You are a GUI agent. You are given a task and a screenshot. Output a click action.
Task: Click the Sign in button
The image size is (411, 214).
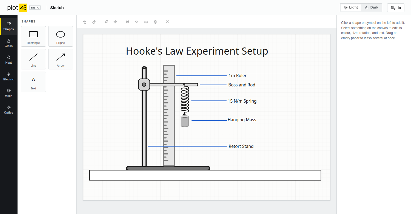coord(396,8)
